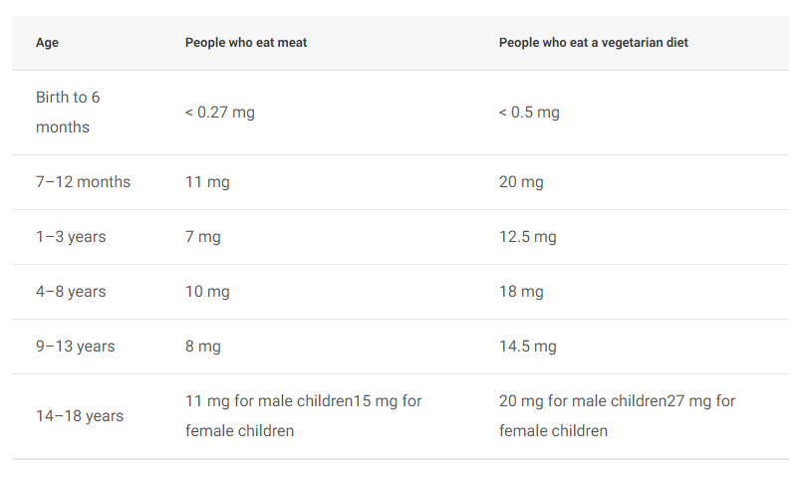Click the 10 mg cell
Viewport: 808px width, 478px height.
pos(207,292)
